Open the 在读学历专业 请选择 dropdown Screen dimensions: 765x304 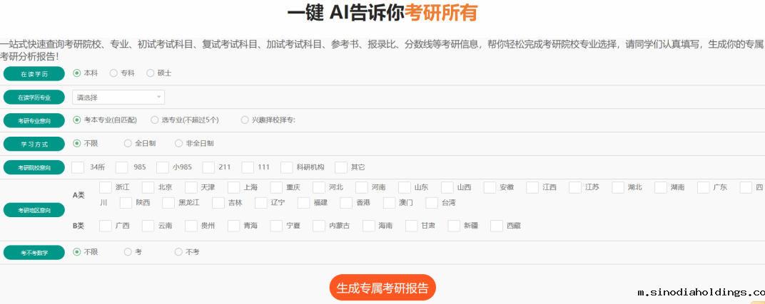(118, 97)
